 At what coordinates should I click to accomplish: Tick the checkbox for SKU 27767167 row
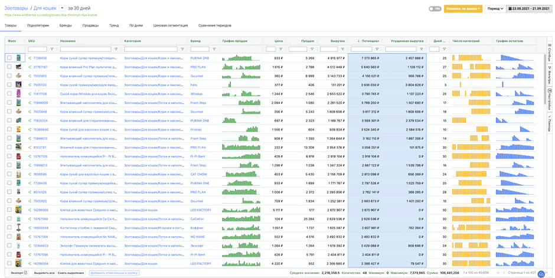click(x=9, y=67)
